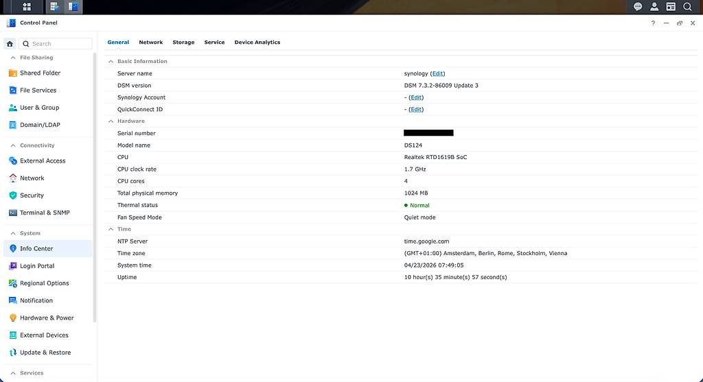Select the DS124 model name value

tap(413, 145)
